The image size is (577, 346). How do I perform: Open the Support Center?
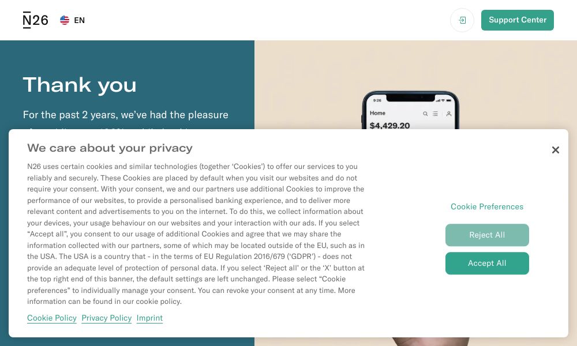coord(517,20)
